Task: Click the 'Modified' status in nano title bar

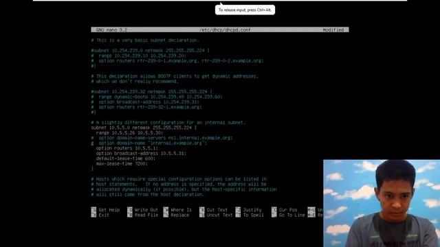Action: click(x=333, y=30)
